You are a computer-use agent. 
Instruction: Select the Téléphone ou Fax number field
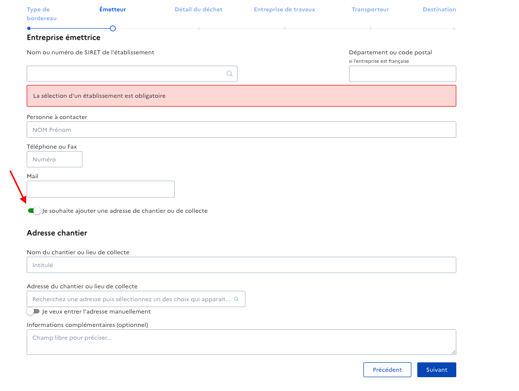[54, 159]
